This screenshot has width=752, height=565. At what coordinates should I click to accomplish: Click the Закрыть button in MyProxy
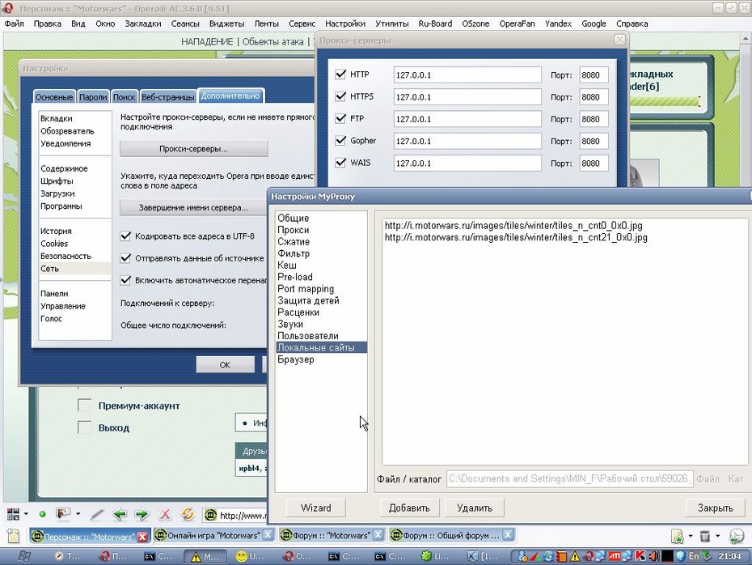(715, 508)
